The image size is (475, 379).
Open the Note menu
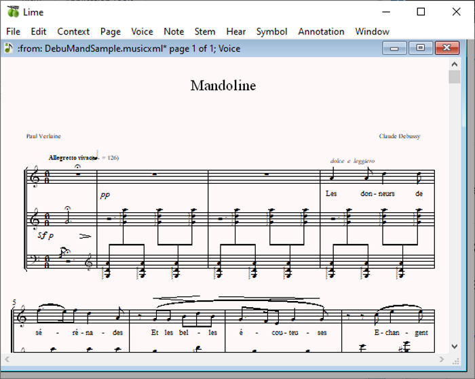point(174,31)
